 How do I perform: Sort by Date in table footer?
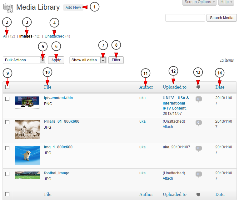click(x=220, y=194)
